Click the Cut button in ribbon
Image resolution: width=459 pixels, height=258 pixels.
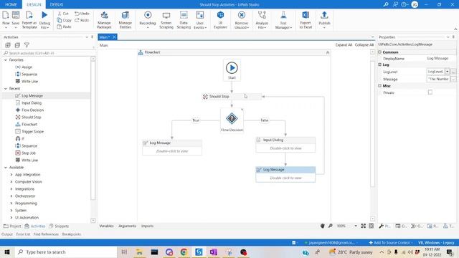62,14
